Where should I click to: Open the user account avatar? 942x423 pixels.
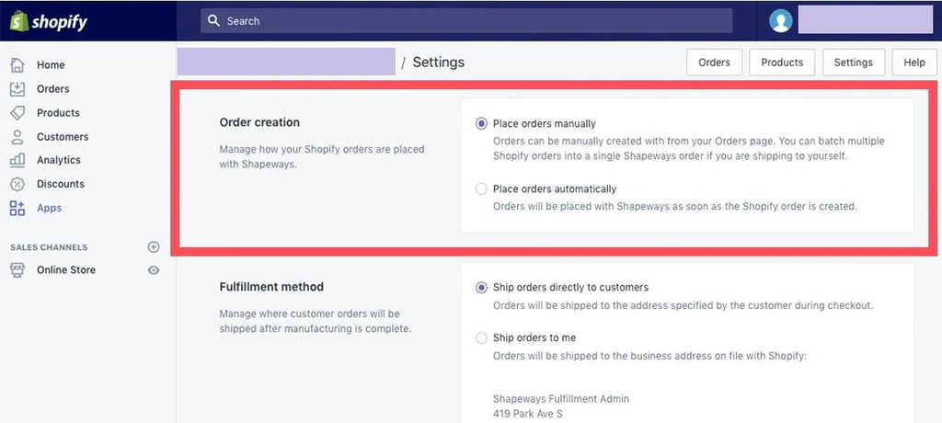[781, 21]
